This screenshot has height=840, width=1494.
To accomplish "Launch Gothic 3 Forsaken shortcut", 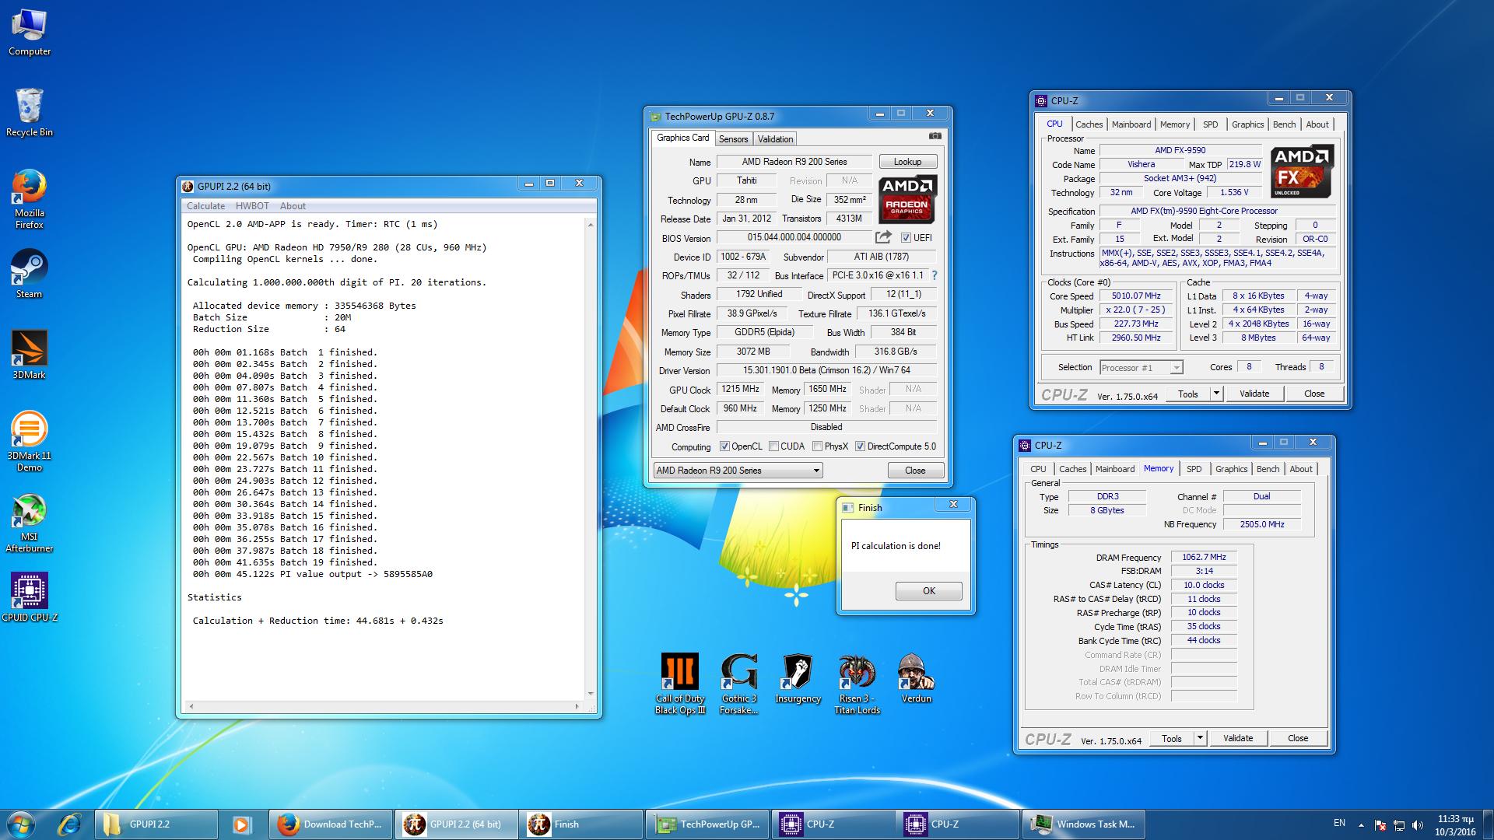I will coord(738,684).
